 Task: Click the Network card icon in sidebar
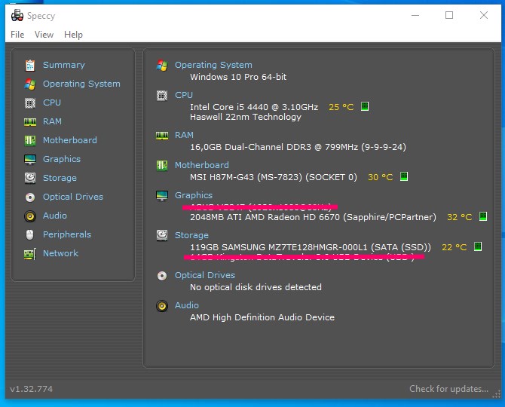point(30,254)
